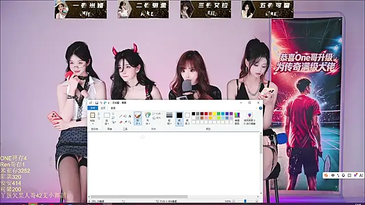Click the Sogou input method S icon
The image size is (365, 205).
click(326, 175)
